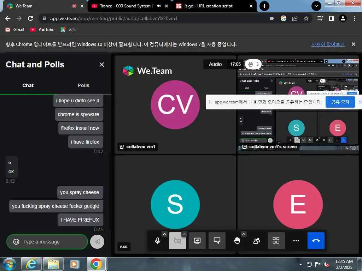
Task: Open Chrome's three-dot menu
Action: pyautogui.click(x=354, y=18)
